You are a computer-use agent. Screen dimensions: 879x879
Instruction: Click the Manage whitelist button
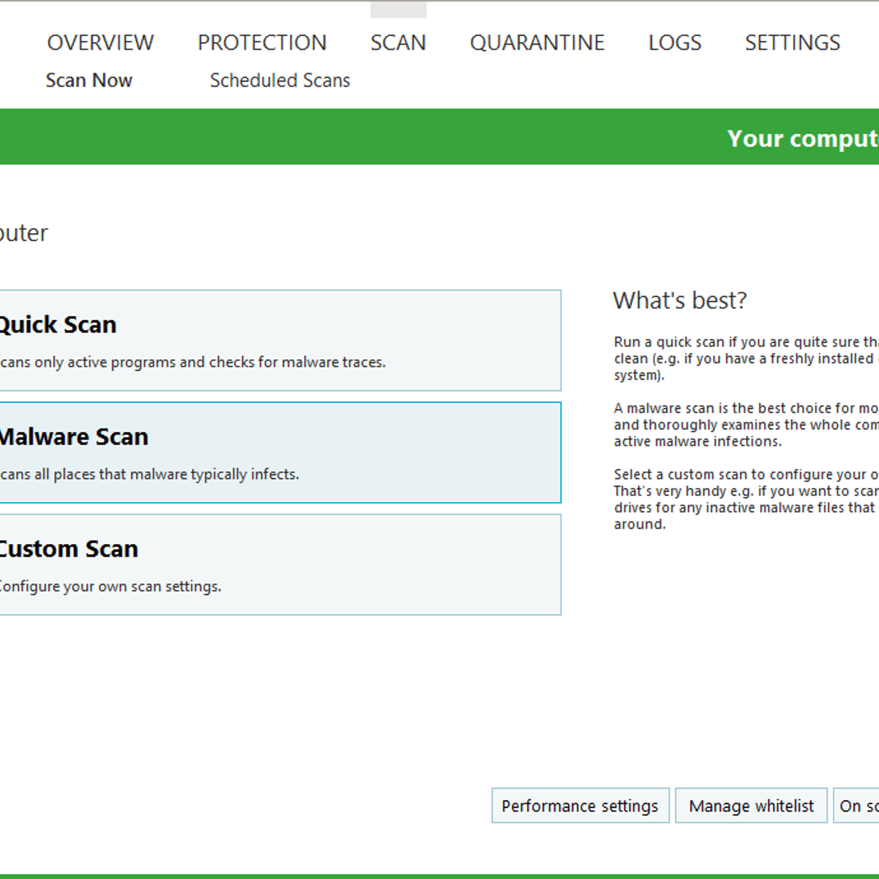(x=751, y=805)
